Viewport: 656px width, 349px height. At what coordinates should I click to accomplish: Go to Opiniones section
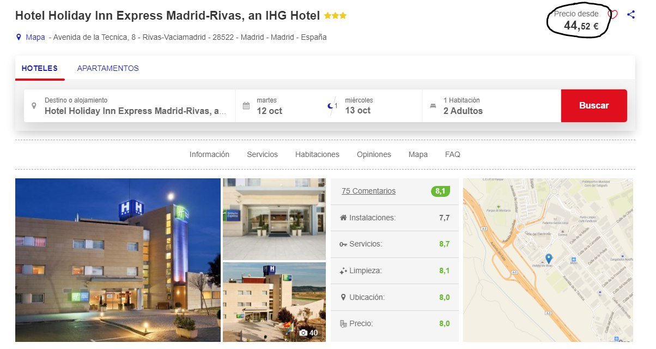coord(374,154)
